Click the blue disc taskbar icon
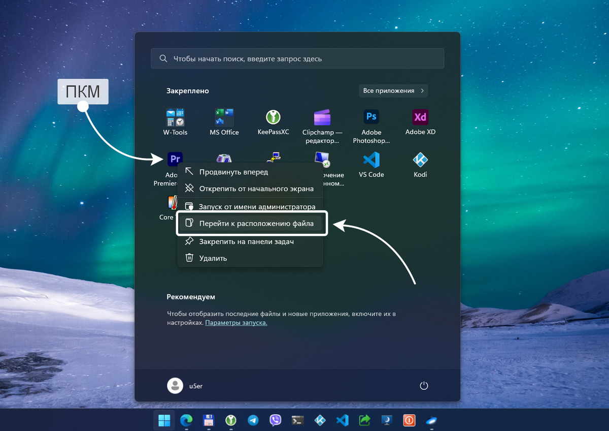 tap(431, 420)
